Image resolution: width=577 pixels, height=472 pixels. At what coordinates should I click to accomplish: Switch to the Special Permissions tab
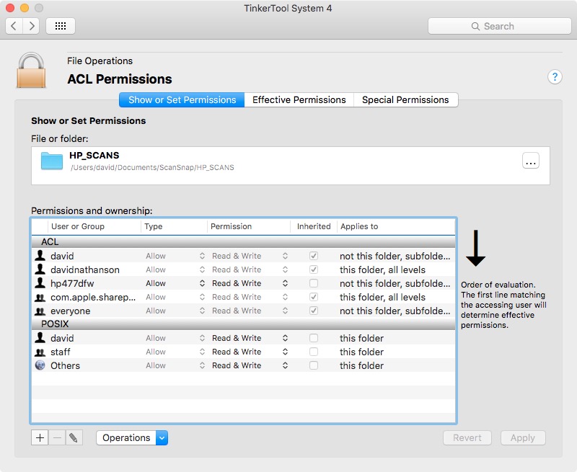coord(405,99)
